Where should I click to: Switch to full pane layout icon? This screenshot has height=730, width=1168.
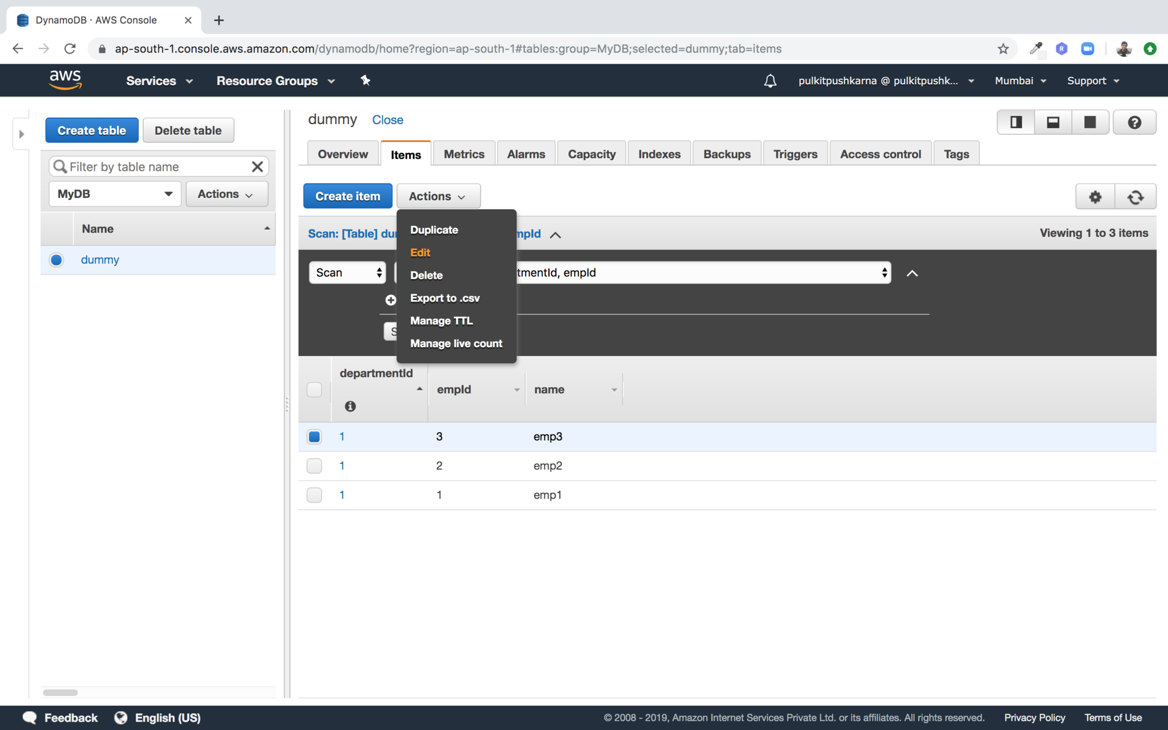[1090, 122]
